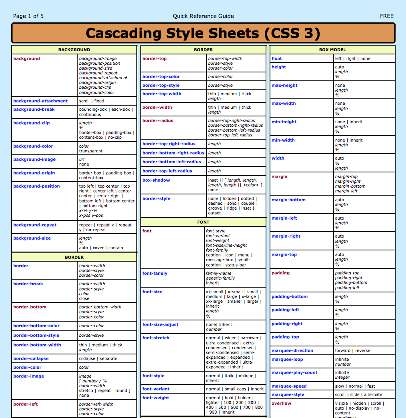The width and height of the screenshot is (406, 418).
Task: Click the bold blue 'border-top-right-radius' property name
Action: coord(169,144)
